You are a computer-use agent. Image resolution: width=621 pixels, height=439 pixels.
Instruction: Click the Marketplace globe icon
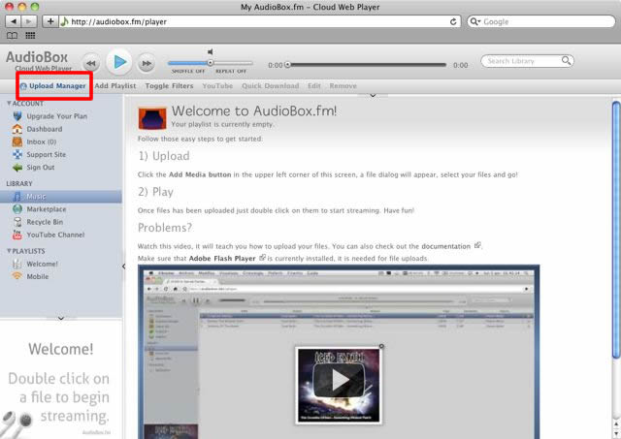17,209
